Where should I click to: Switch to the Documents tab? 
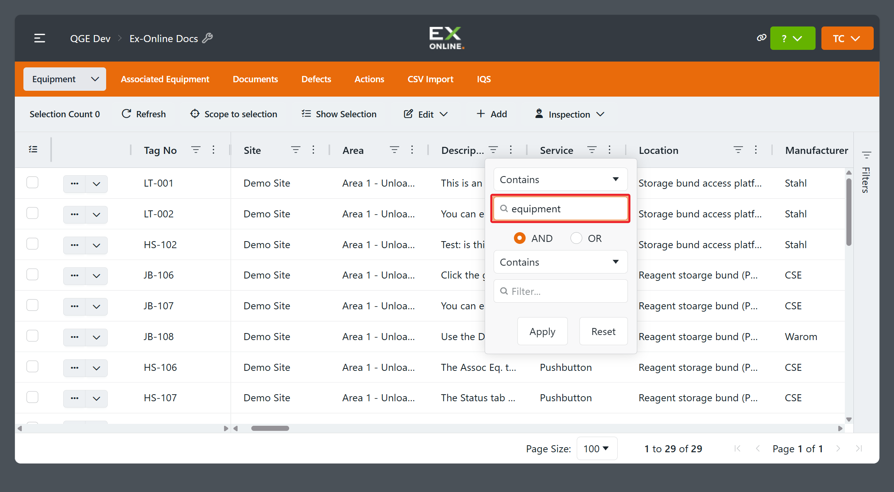point(255,79)
